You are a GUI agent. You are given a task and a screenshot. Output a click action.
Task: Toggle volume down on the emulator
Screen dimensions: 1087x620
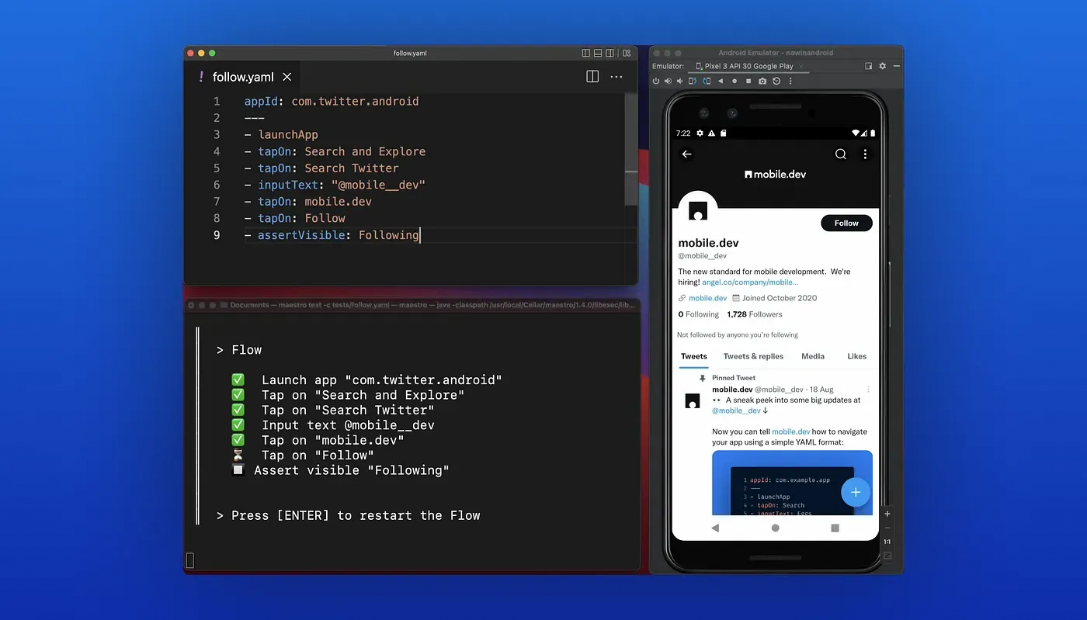(x=679, y=81)
